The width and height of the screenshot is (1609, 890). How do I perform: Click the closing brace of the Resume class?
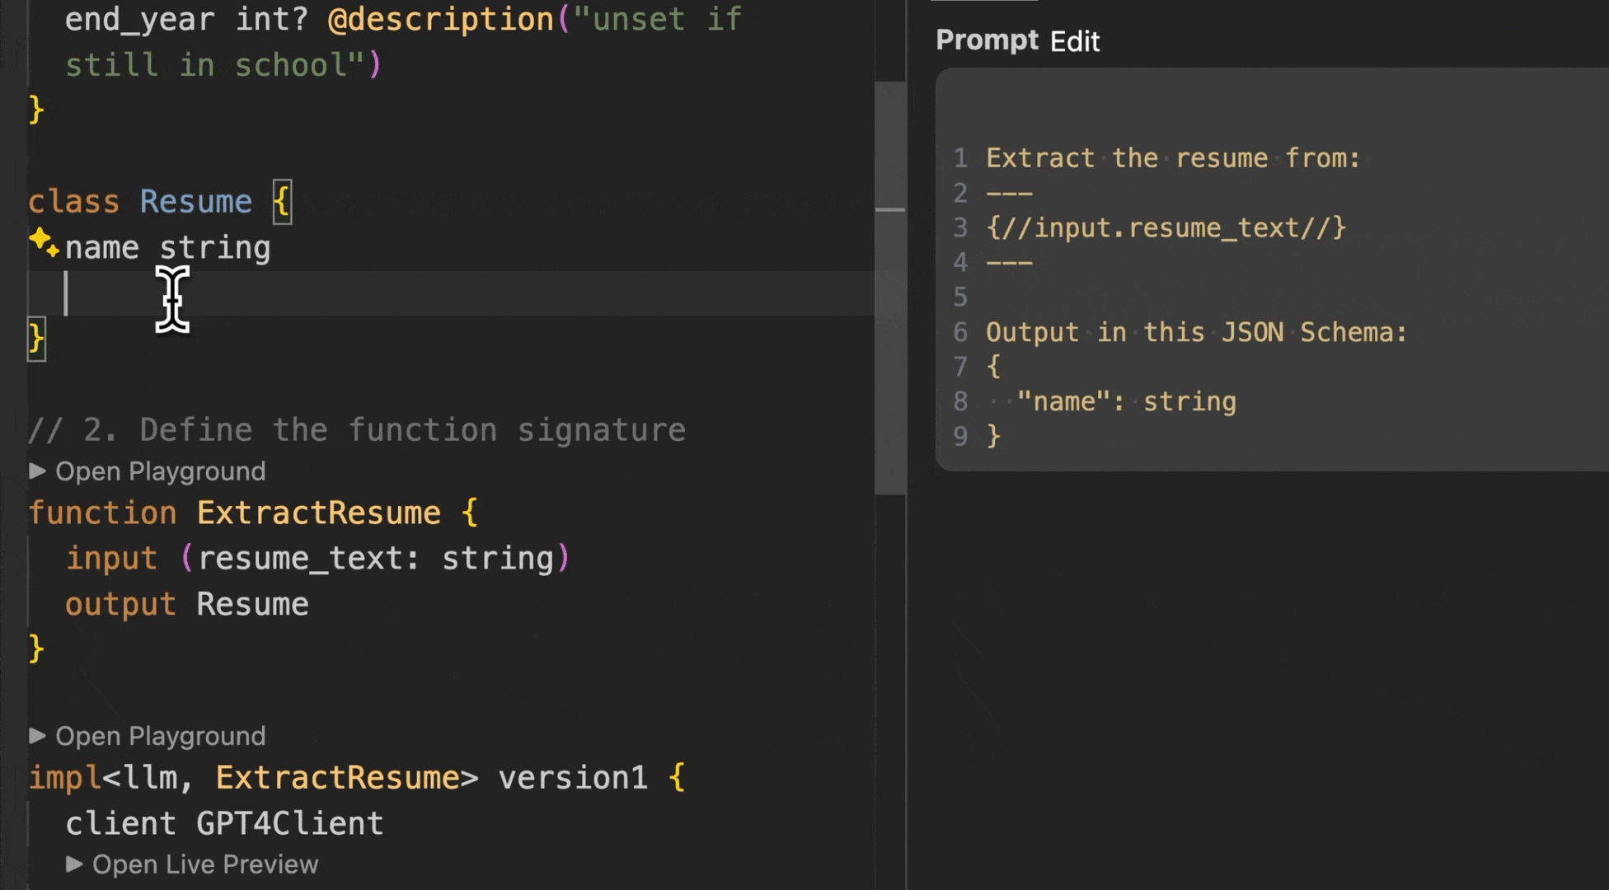click(x=36, y=339)
